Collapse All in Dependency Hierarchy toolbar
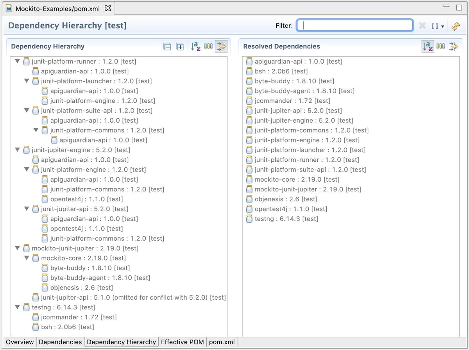469x350 pixels. click(167, 47)
